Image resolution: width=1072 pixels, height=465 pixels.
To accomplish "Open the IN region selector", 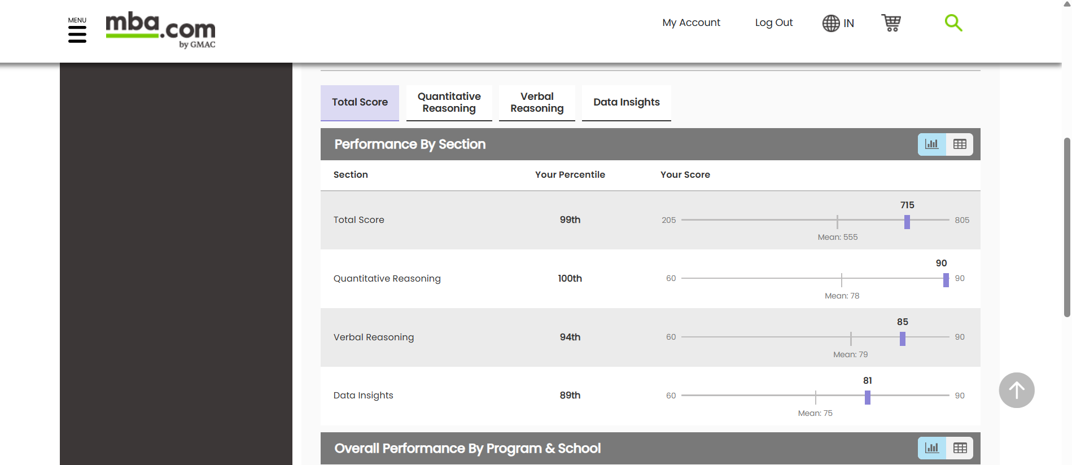I will pyautogui.click(x=848, y=23).
